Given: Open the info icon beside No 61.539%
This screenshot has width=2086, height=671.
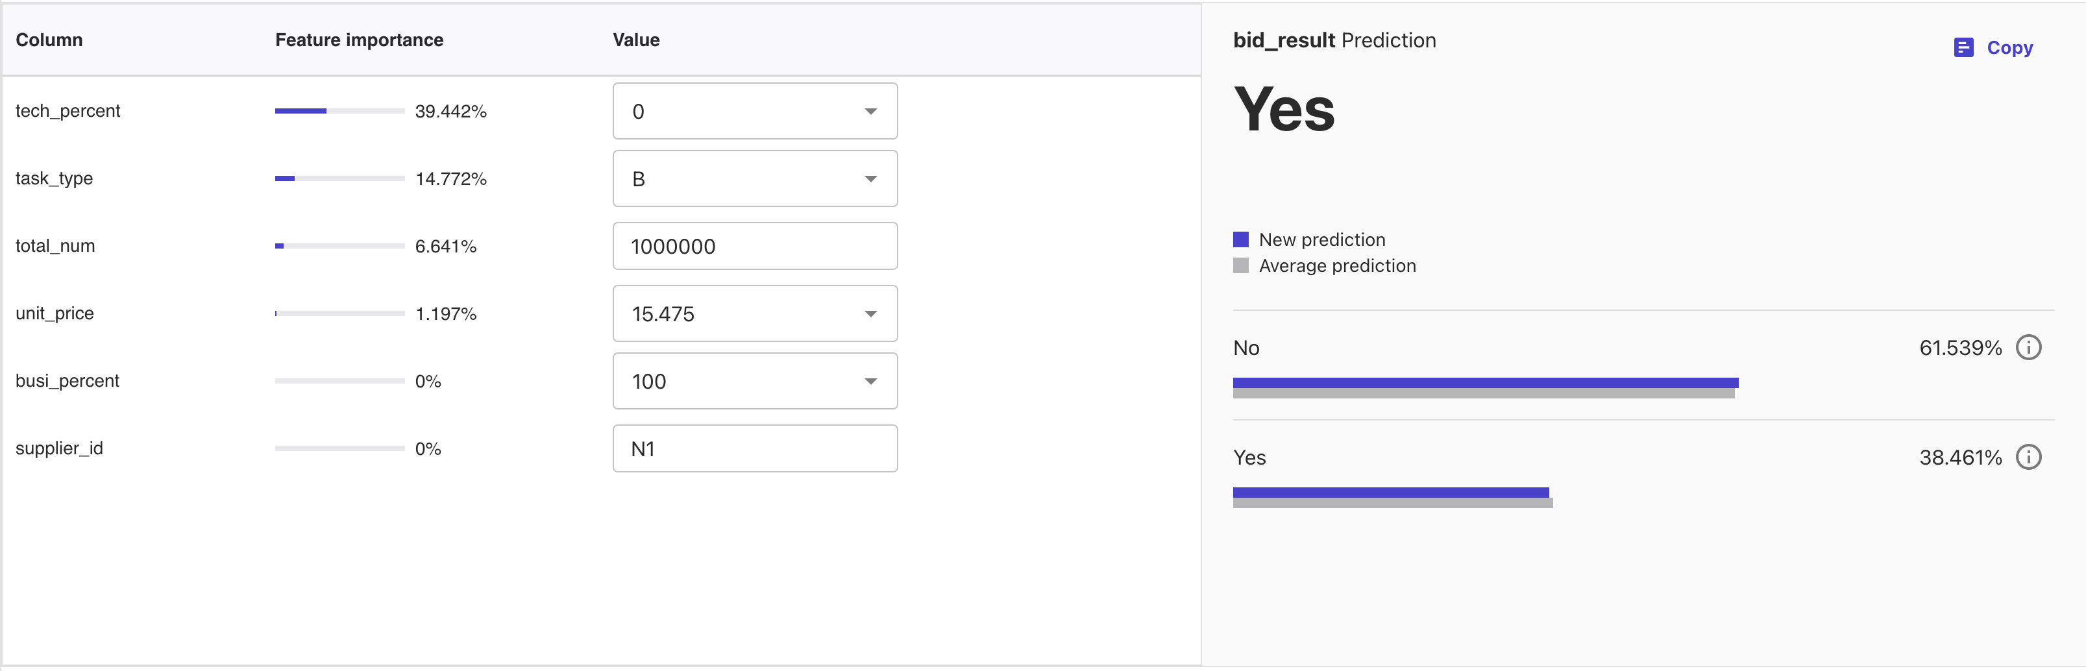Looking at the screenshot, I should [2028, 348].
